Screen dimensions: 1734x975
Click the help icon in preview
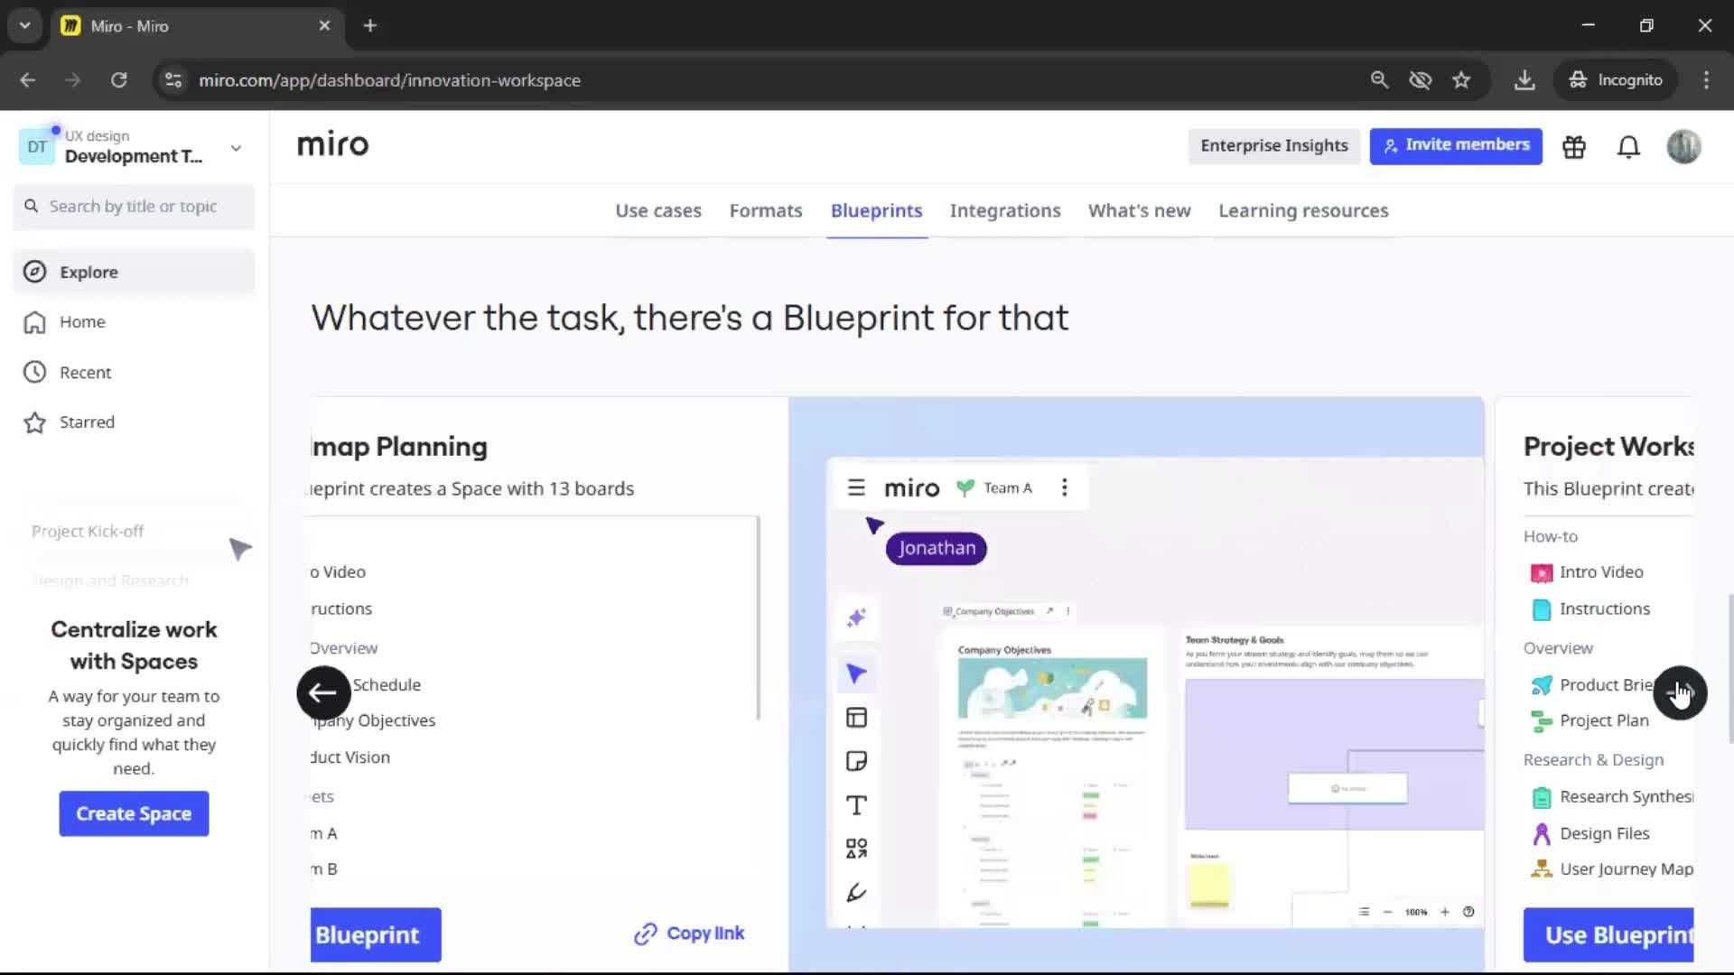click(1468, 912)
